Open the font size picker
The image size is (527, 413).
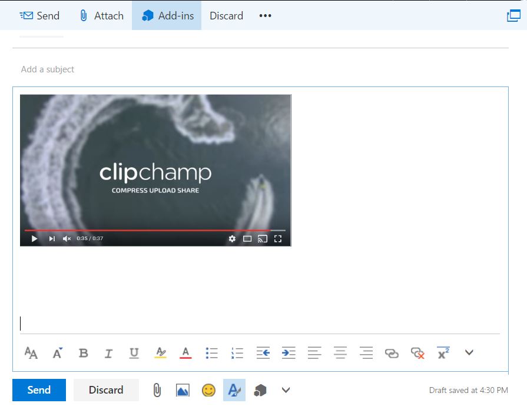coord(58,353)
